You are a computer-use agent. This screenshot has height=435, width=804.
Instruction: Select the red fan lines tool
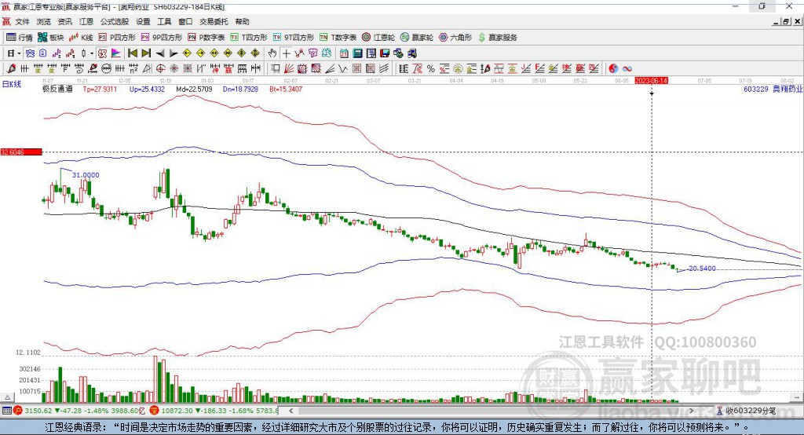[289, 68]
